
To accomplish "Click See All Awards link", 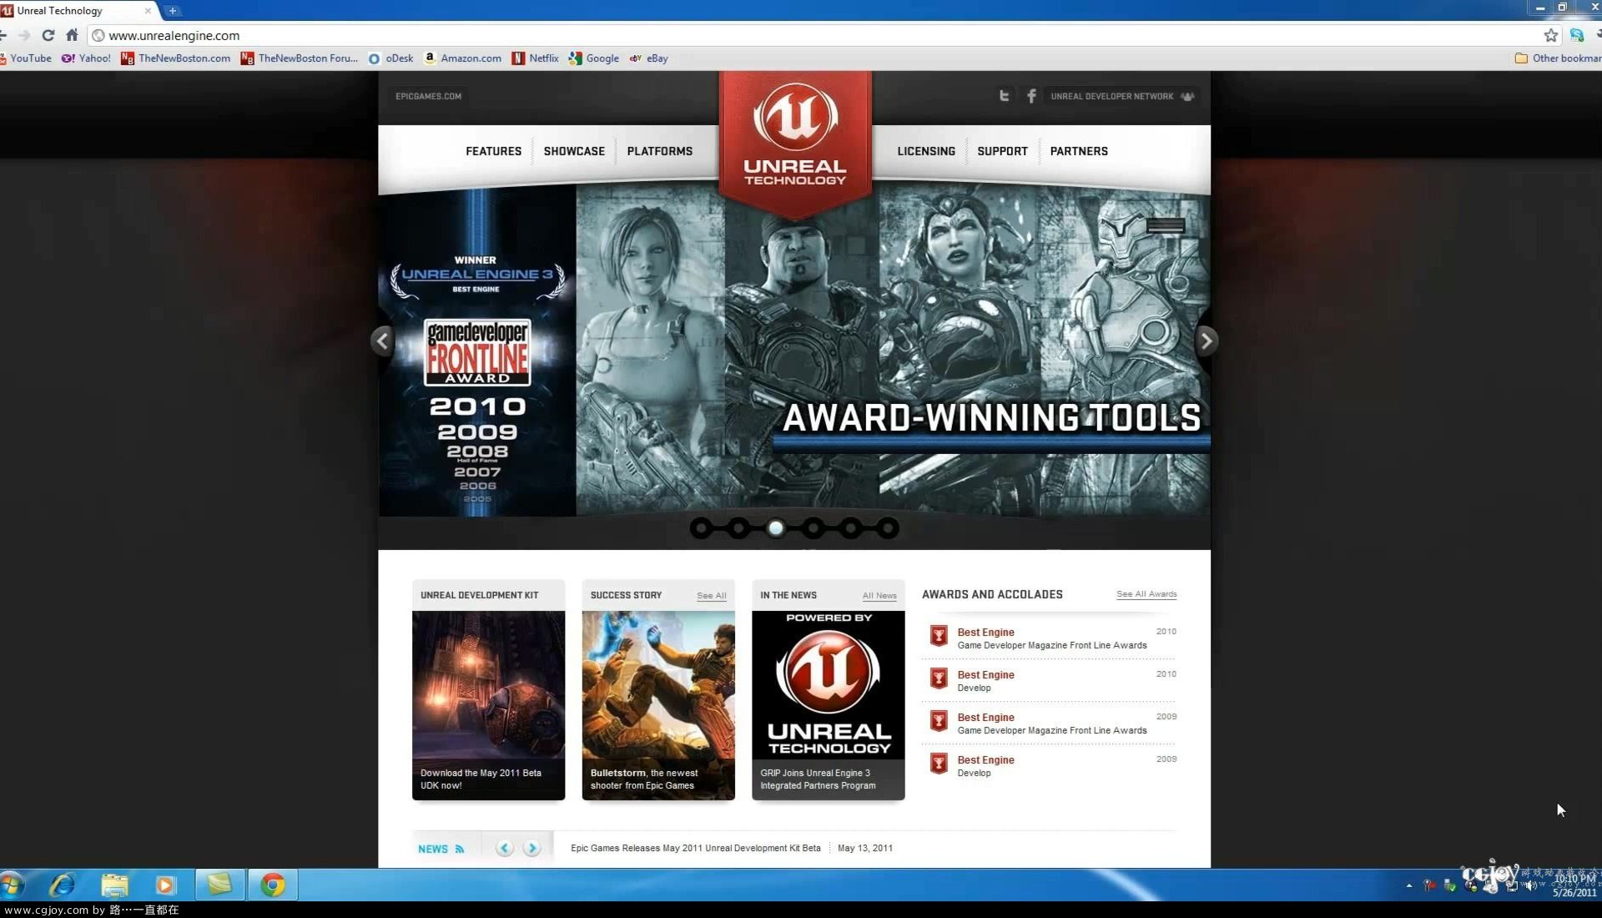I will pos(1146,594).
